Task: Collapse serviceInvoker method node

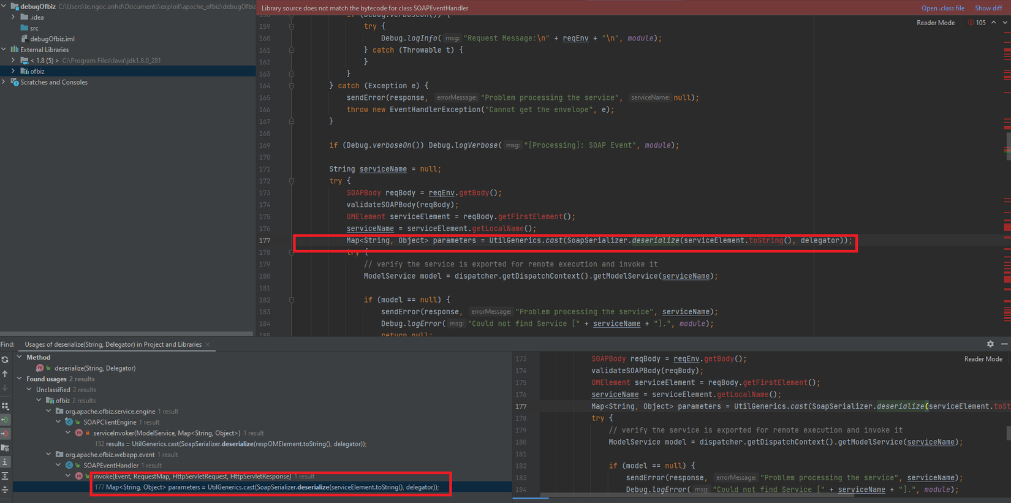Action: (69, 433)
